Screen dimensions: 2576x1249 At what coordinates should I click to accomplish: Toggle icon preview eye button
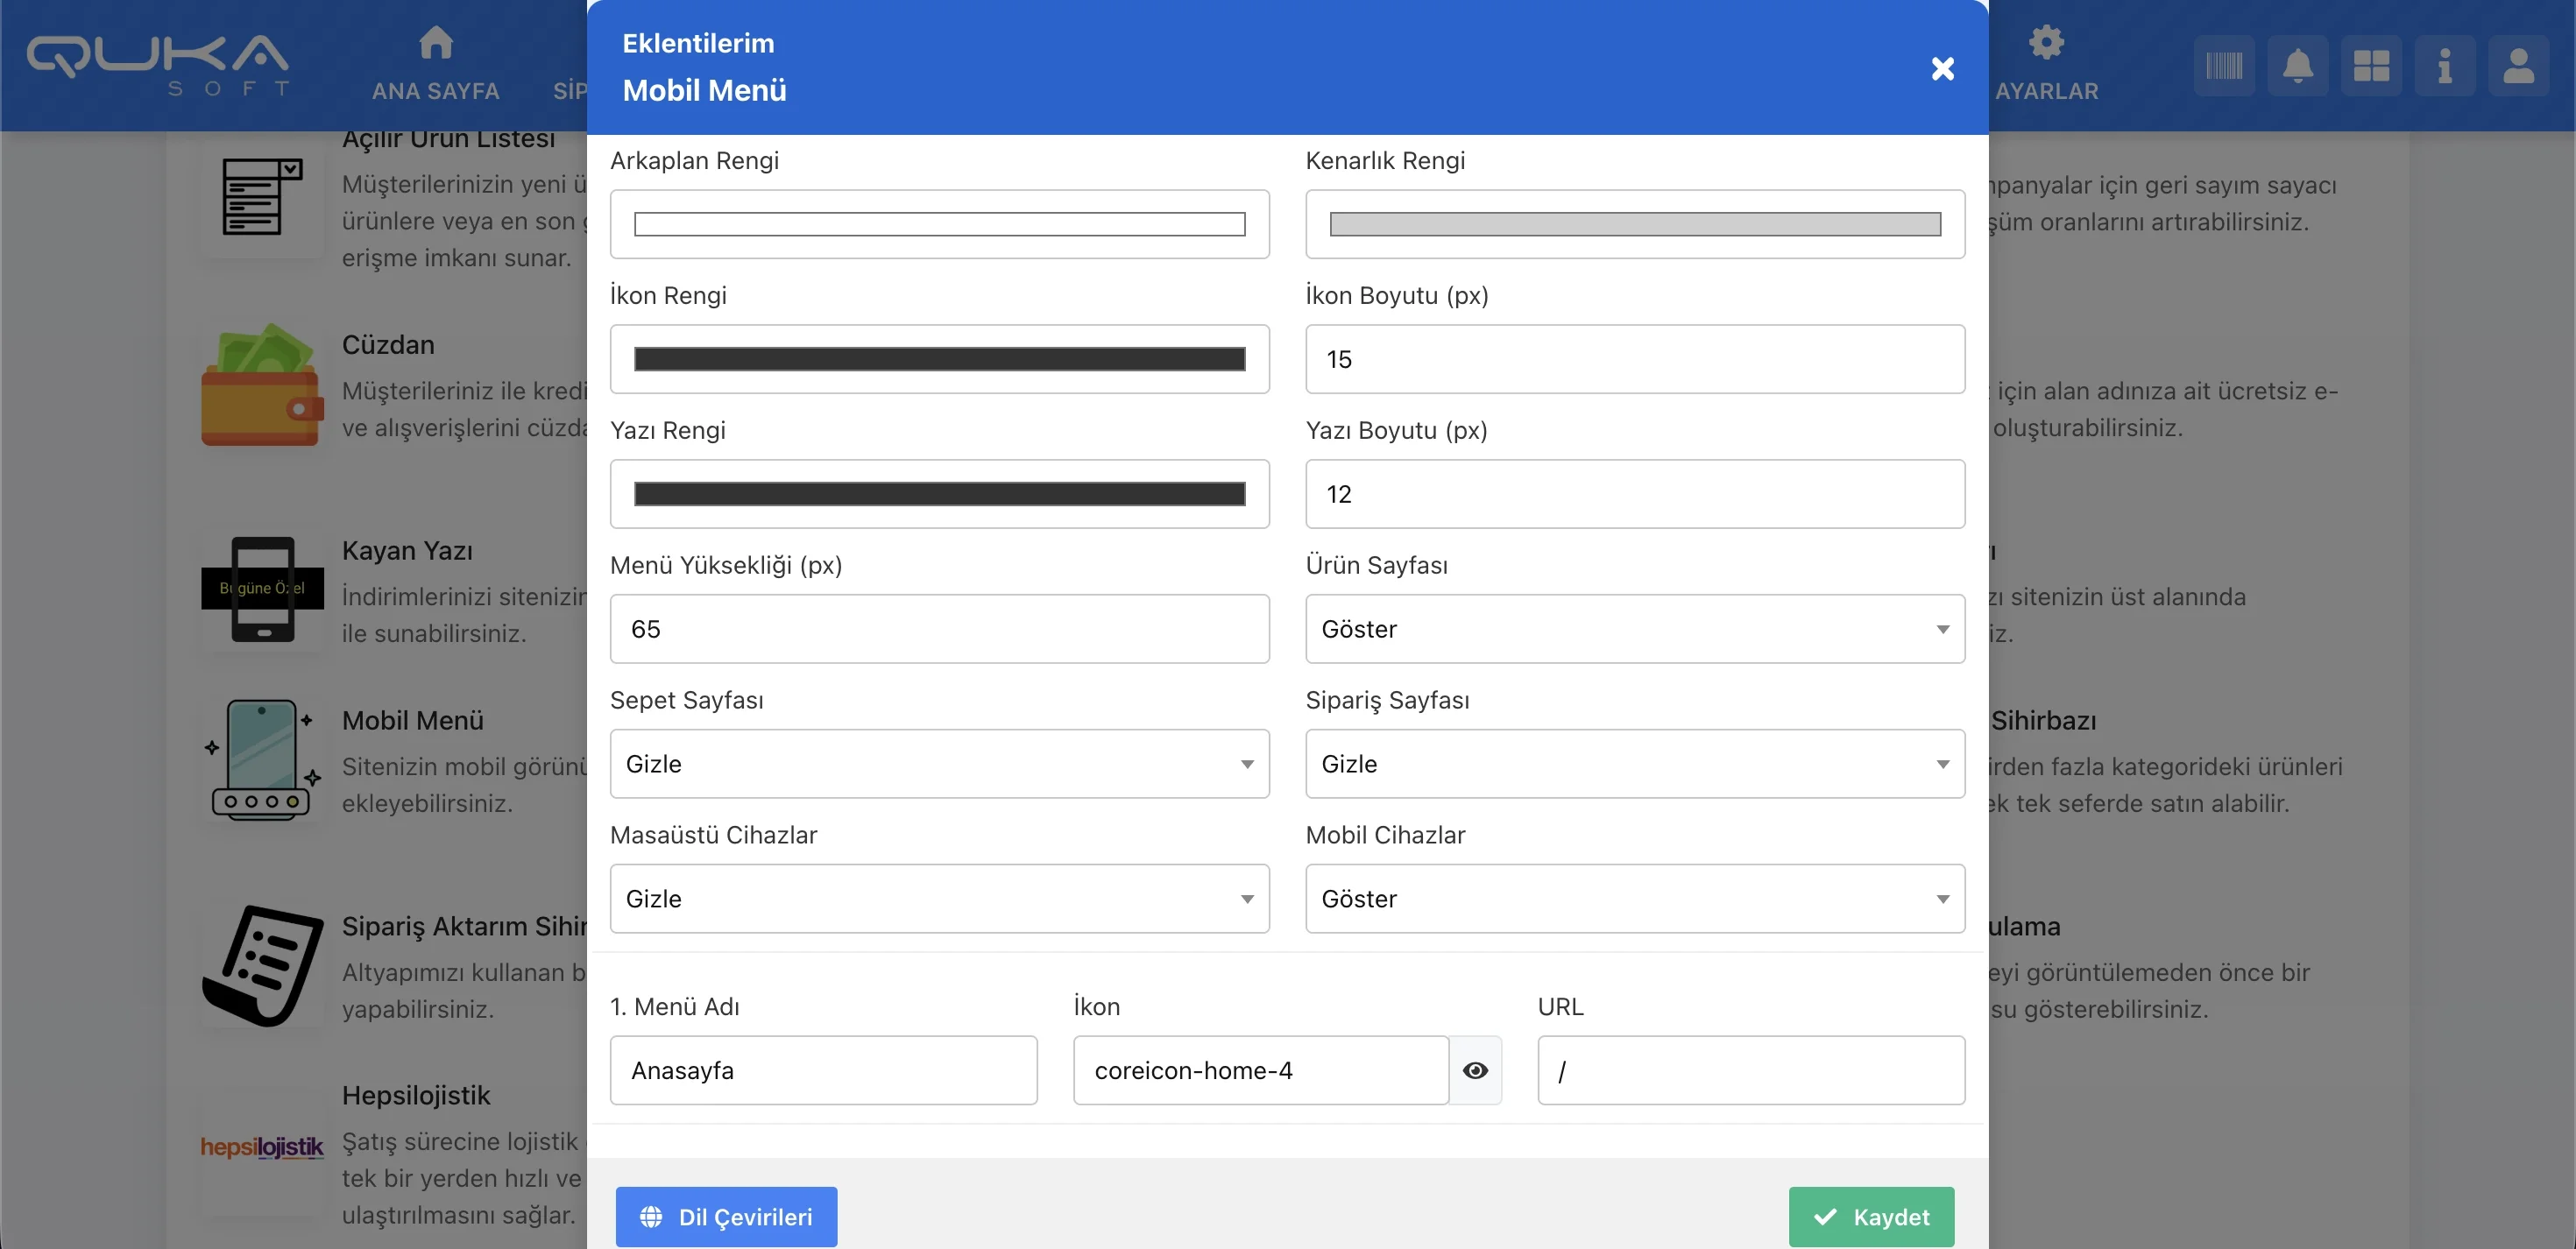click(1475, 1070)
